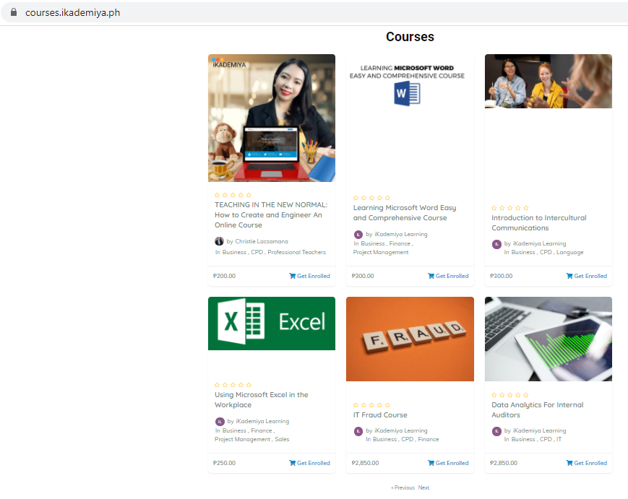Click the cart icon on the Excel course
Viewport: 628px width, 499px height.
[x=293, y=463]
